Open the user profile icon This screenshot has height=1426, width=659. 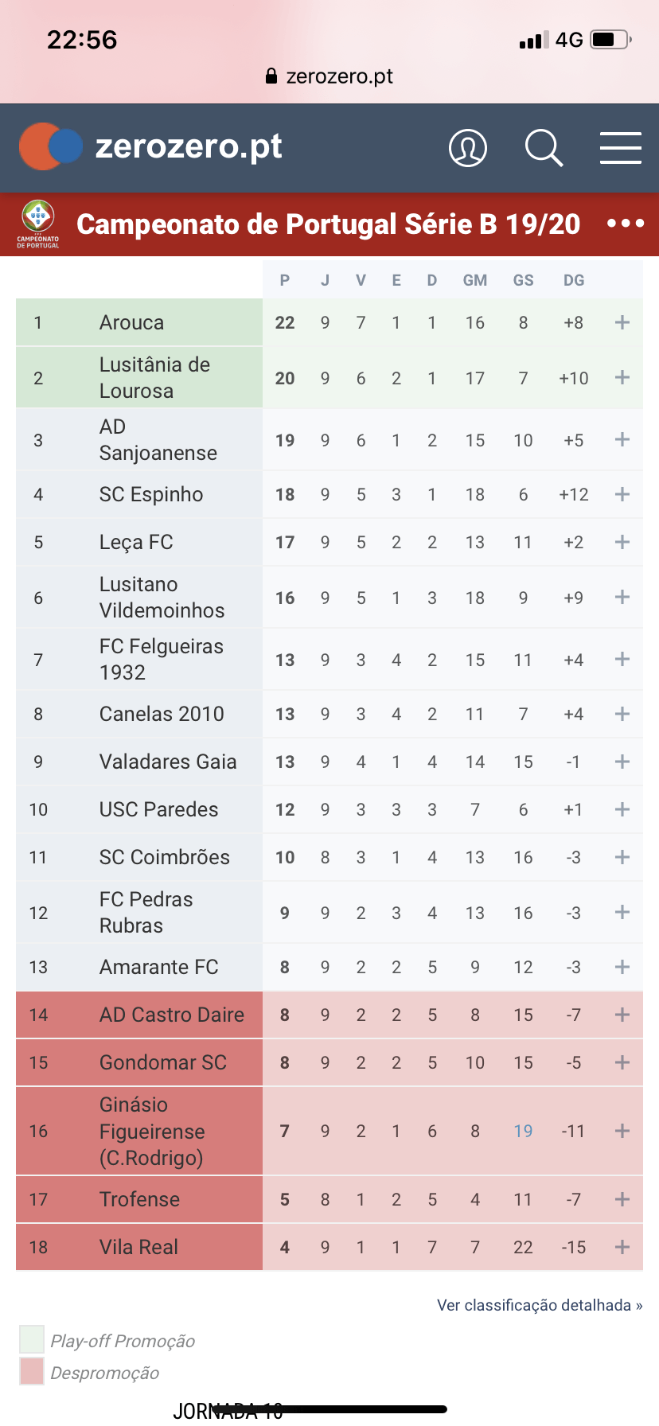468,148
